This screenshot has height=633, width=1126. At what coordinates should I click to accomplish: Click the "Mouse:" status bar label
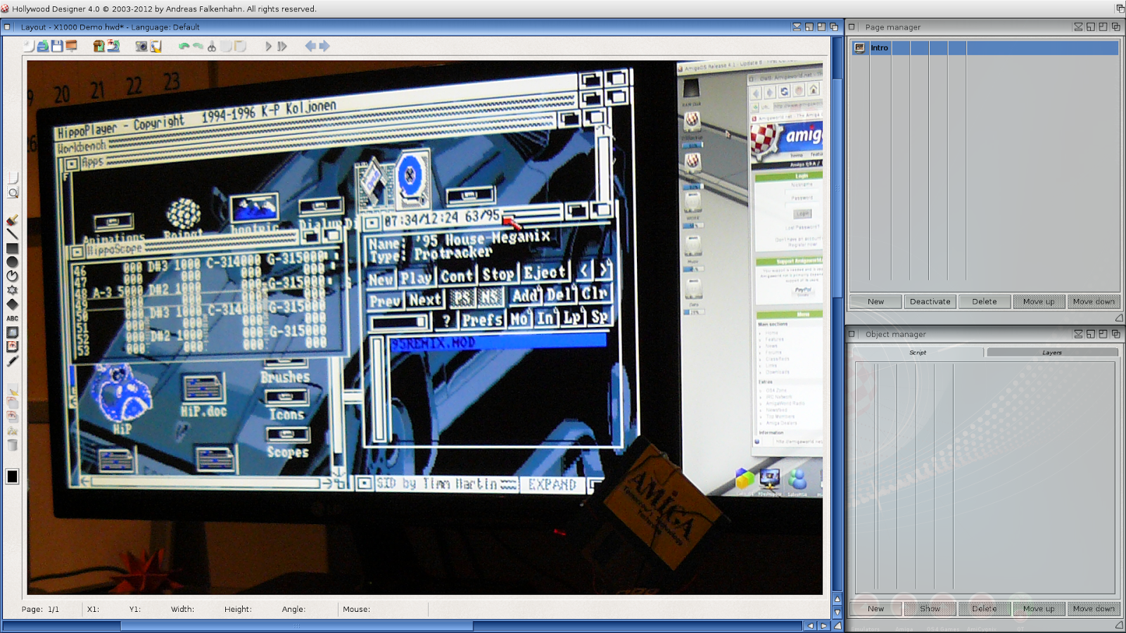[356, 610]
